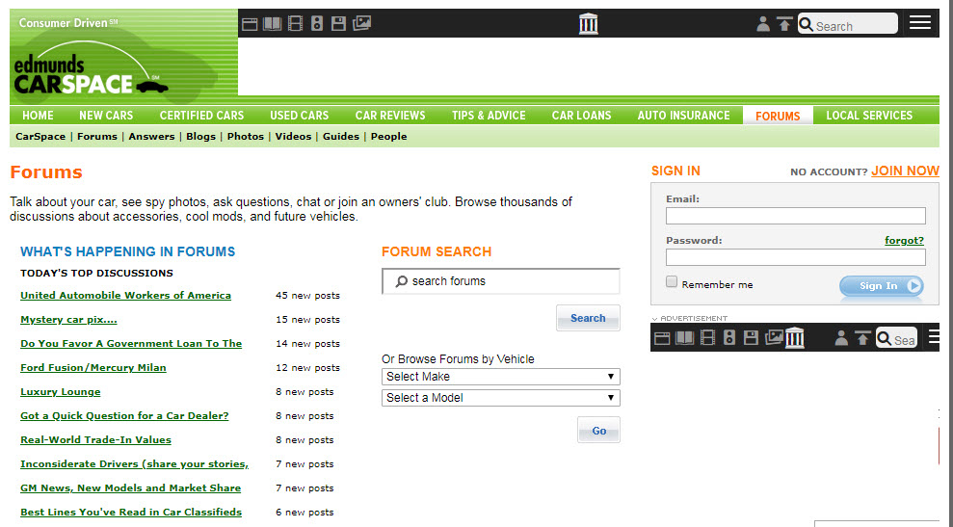Click the Password input field
This screenshot has height=527, width=953.
click(x=796, y=257)
